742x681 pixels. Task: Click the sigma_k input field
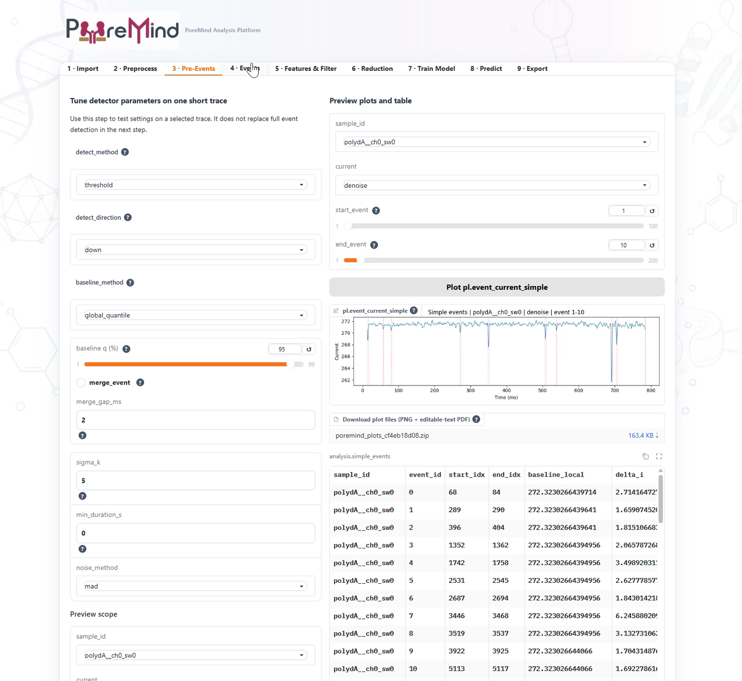195,481
